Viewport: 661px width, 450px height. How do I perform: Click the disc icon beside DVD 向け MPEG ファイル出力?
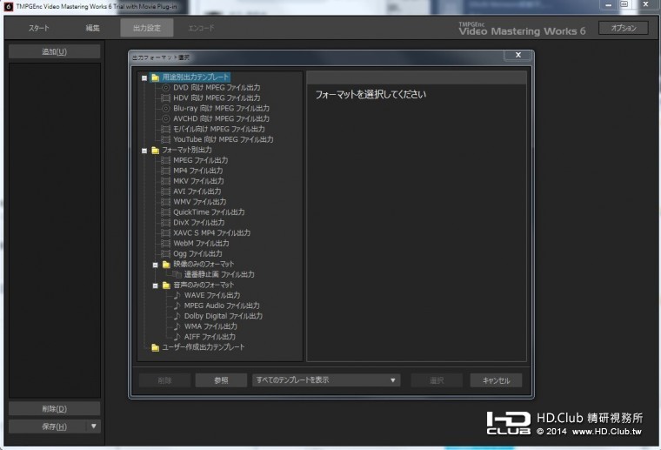(165, 88)
